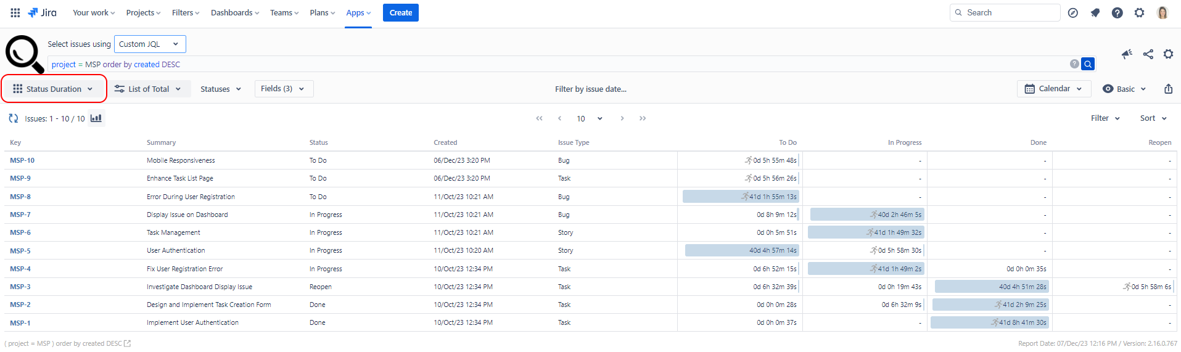Click the Filter by issue date field

coord(590,89)
